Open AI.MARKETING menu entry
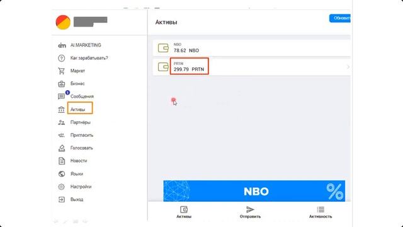Screen dimensions: 403x227 tap(86, 45)
